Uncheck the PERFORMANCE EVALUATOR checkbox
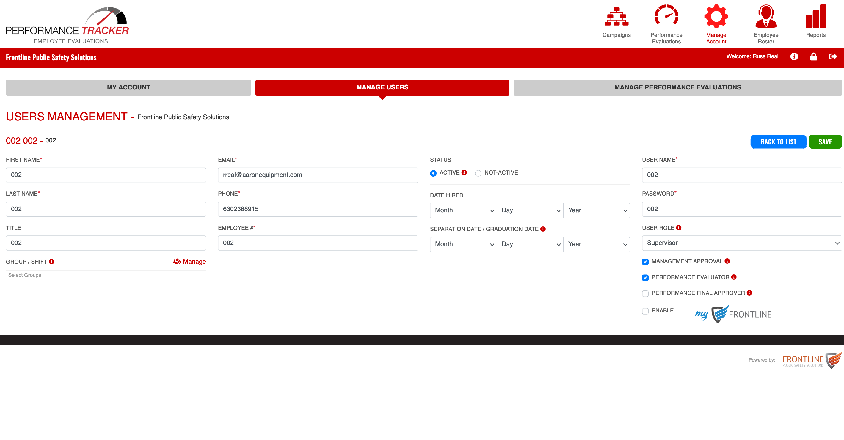Image resolution: width=844 pixels, height=440 pixels. coord(645,277)
